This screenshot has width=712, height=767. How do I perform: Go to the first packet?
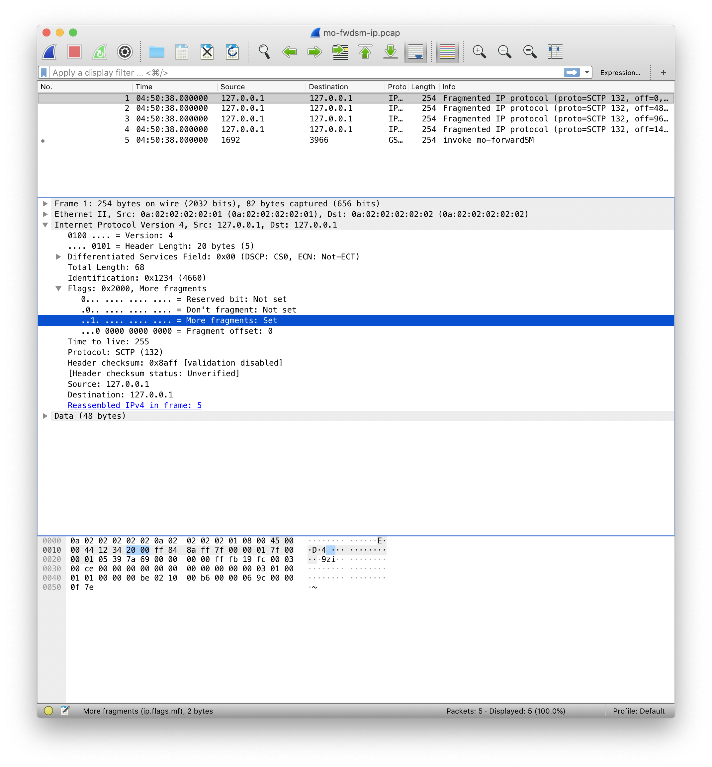(x=365, y=51)
